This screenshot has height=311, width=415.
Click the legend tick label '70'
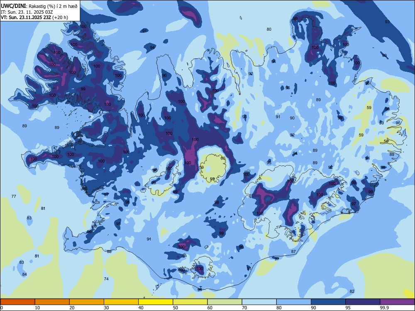[244, 308]
